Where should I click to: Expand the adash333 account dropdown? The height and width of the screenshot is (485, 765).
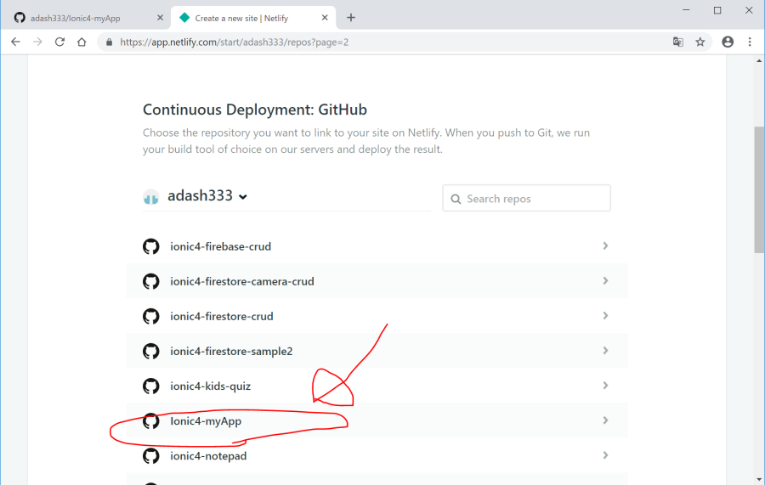(243, 196)
